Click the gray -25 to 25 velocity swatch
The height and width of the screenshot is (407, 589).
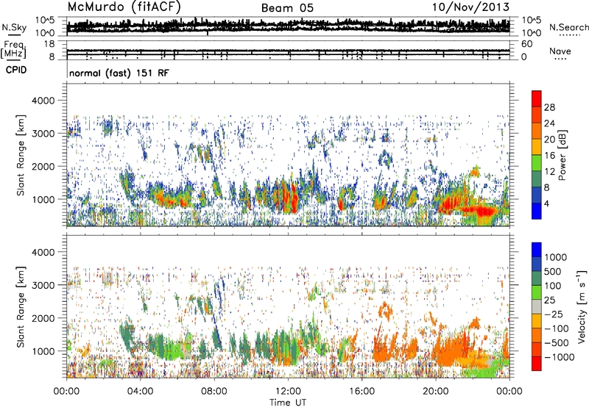pyautogui.click(x=537, y=306)
